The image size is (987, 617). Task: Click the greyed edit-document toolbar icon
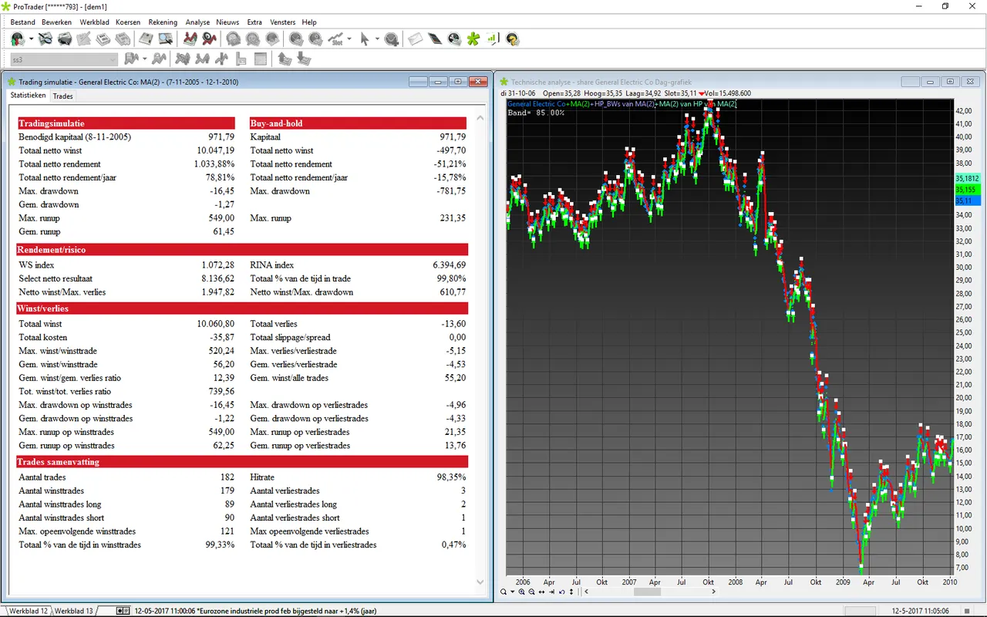tap(83, 39)
